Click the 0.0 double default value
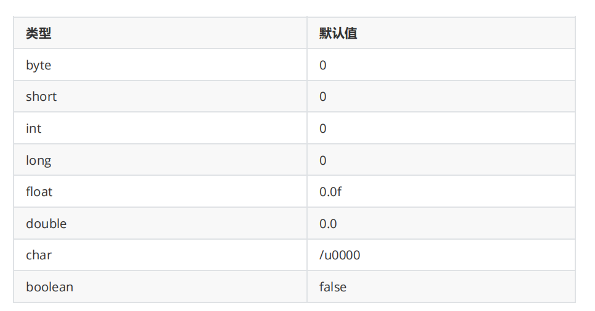 tap(328, 224)
